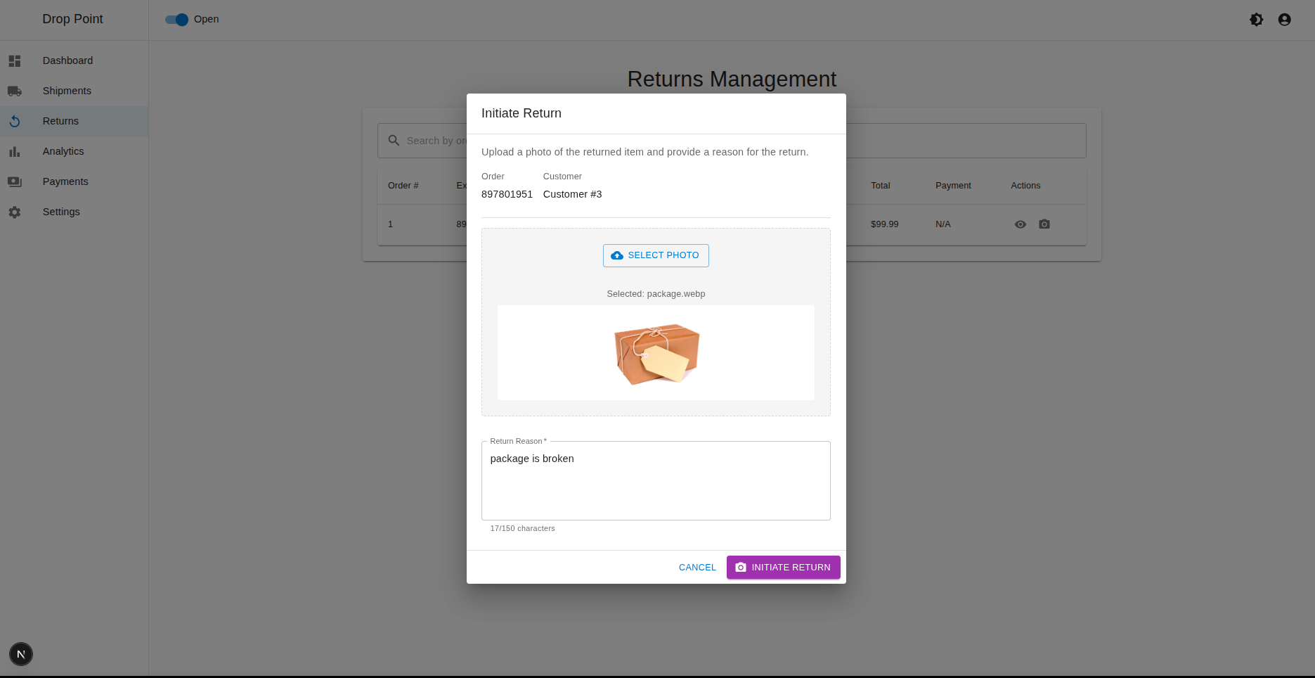Click the Settings gear icon

pos(15,212)
